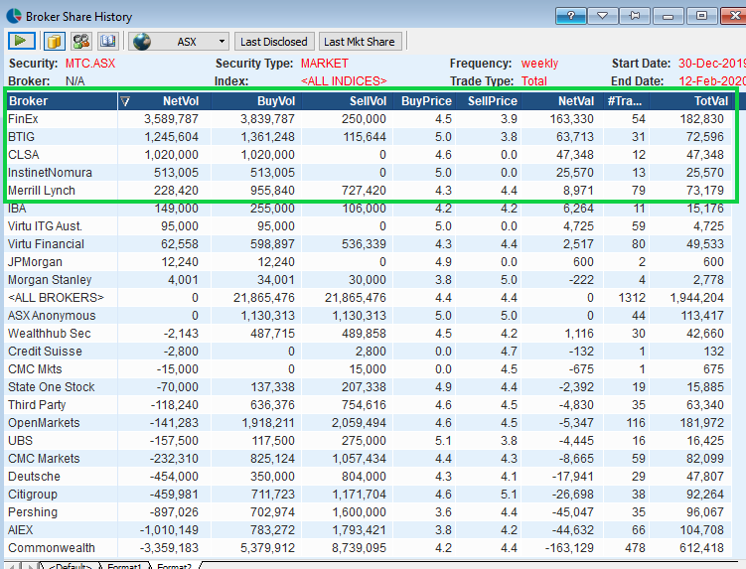This screenshot has width=746, height=569.
Task: Click the Broker Share History pie chart icon
Action: (14, 16)
